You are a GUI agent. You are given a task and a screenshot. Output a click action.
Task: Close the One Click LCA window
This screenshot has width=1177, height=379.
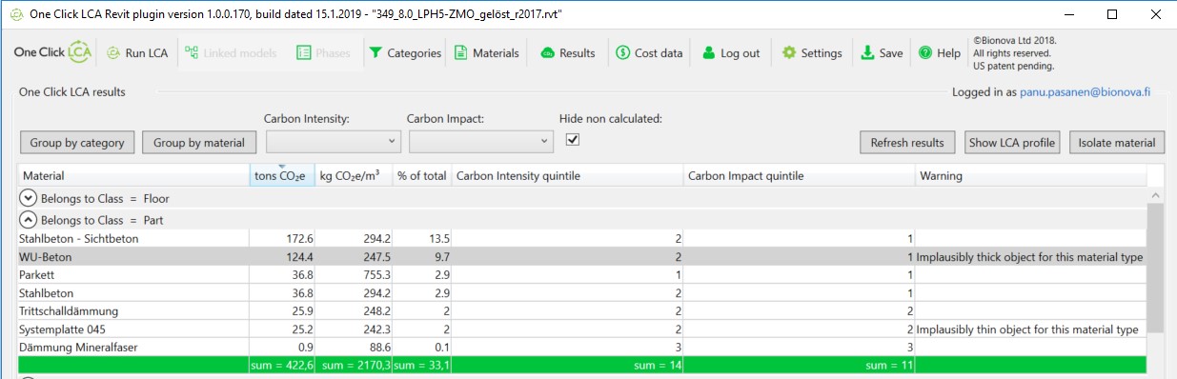point(1155,15)
